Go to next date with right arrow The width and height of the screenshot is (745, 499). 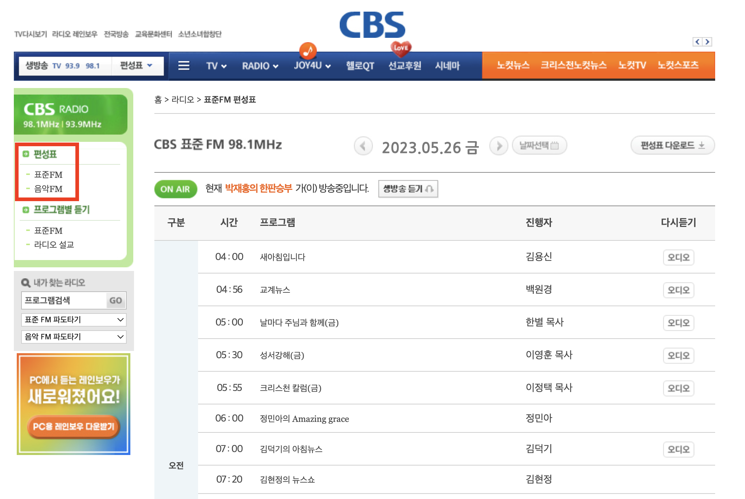point(498,146)
